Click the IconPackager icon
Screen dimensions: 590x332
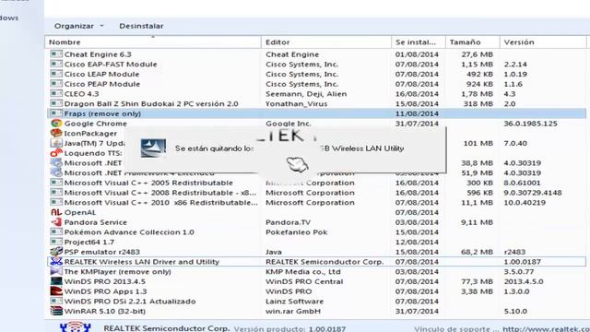pos(56,133)
